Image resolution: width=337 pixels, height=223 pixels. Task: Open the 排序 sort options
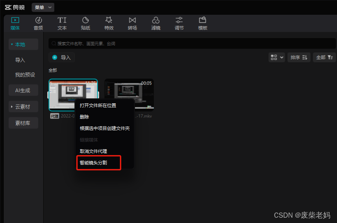299,57
